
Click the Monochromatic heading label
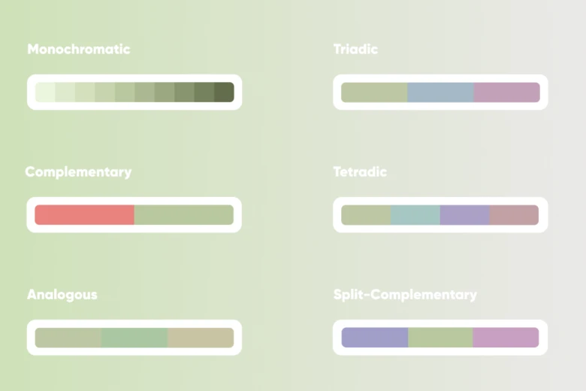[x=79, y=50]
